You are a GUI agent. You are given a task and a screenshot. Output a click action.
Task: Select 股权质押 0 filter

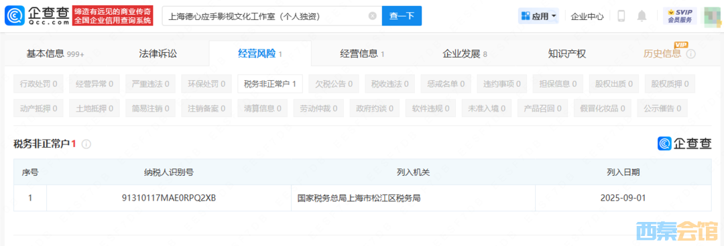tap(670, 84)
